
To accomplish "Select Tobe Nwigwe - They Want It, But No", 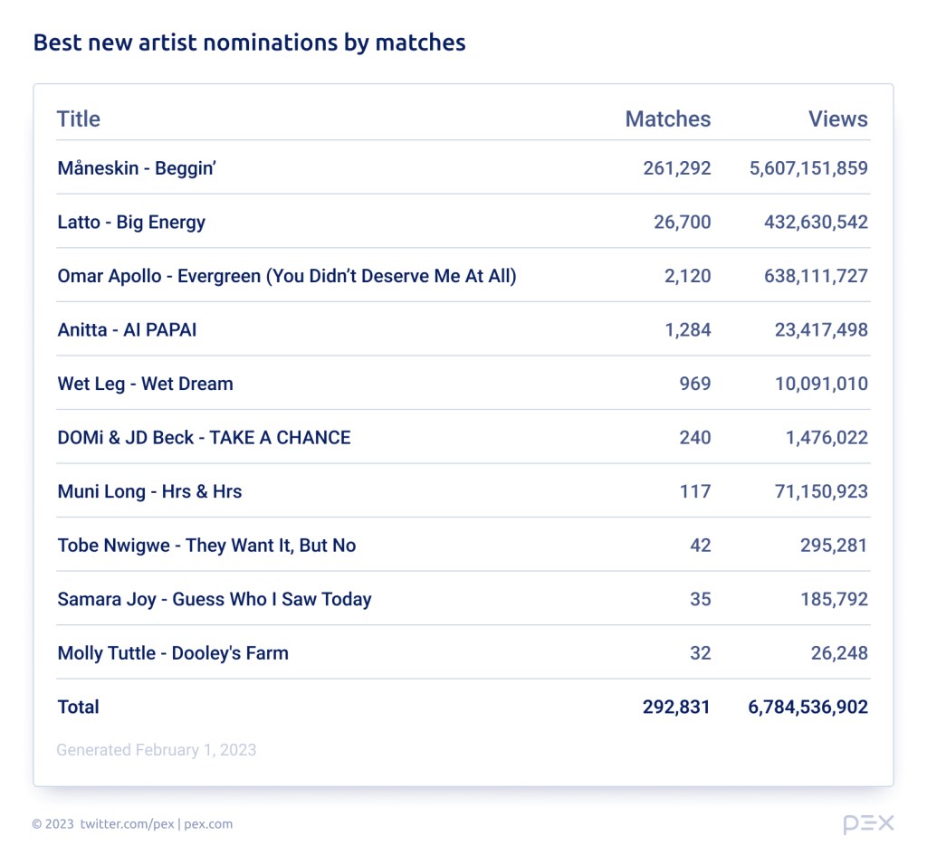I will click(x=206, y=546).
